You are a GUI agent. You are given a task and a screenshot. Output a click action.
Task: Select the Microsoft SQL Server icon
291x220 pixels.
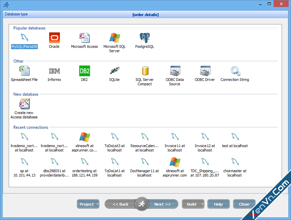(x=114, y=38)
